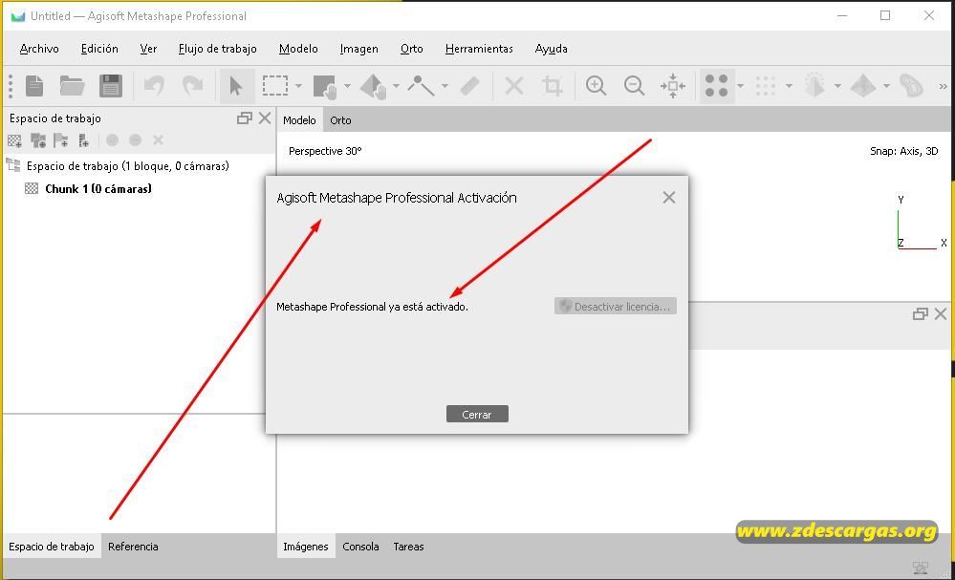
Task: Click the Desactivar licencia button
Action: coord(615,306)
